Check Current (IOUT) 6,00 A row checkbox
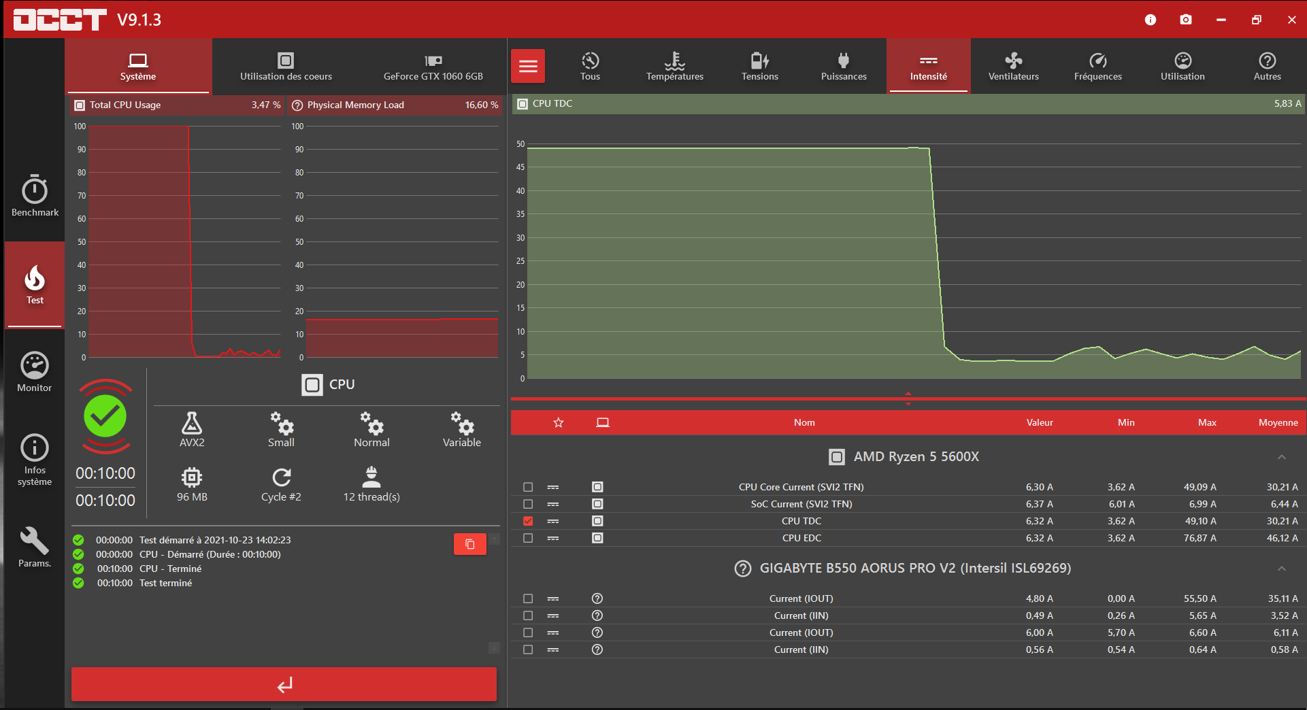The height and width of the screenshot is (710, 1307). pyautogui.click(x=528, y=632)
